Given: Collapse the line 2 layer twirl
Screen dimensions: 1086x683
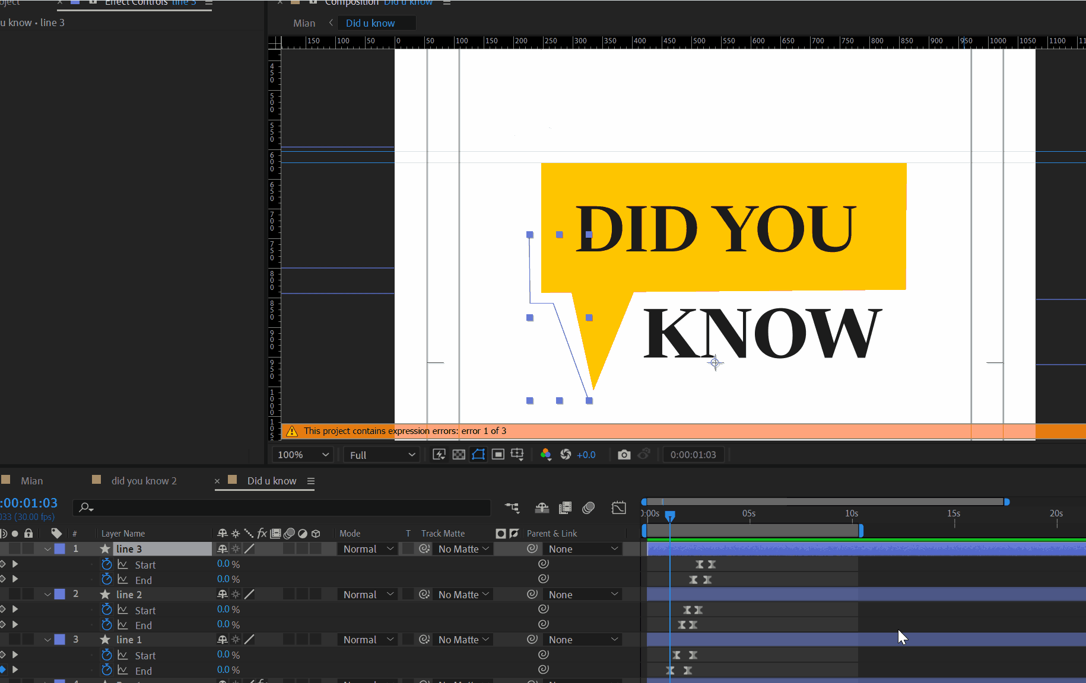Looking at the screenshot, I should (47, 594).
